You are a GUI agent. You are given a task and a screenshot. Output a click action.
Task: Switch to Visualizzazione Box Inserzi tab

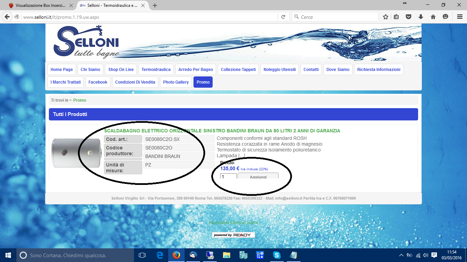[x=40, y=5]
